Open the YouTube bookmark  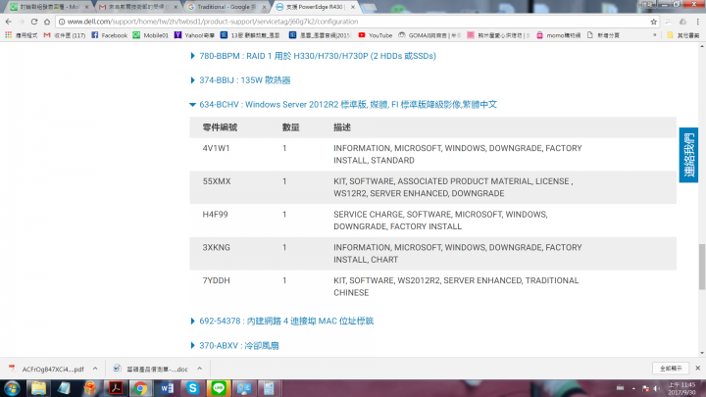[375, 35]
